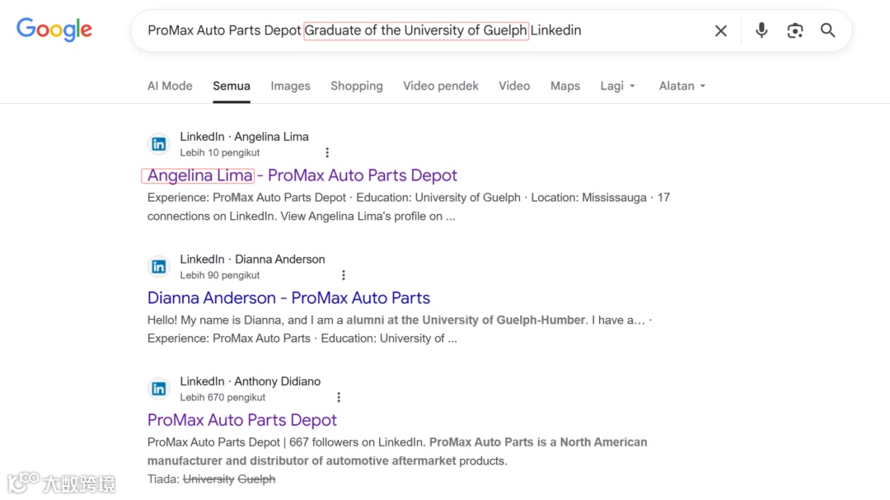Screen dimensions: 890x500
Task: Click LinkedIn favicon of Dianna Anderson result
Action: 159,267
